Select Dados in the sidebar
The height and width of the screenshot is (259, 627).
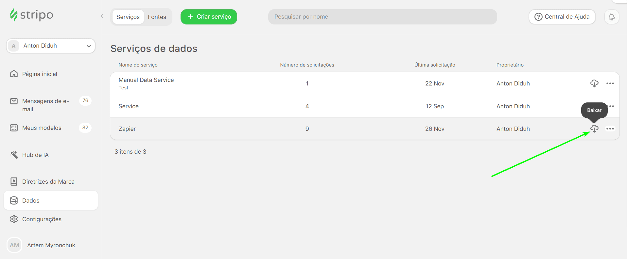[x=51, y=200]
